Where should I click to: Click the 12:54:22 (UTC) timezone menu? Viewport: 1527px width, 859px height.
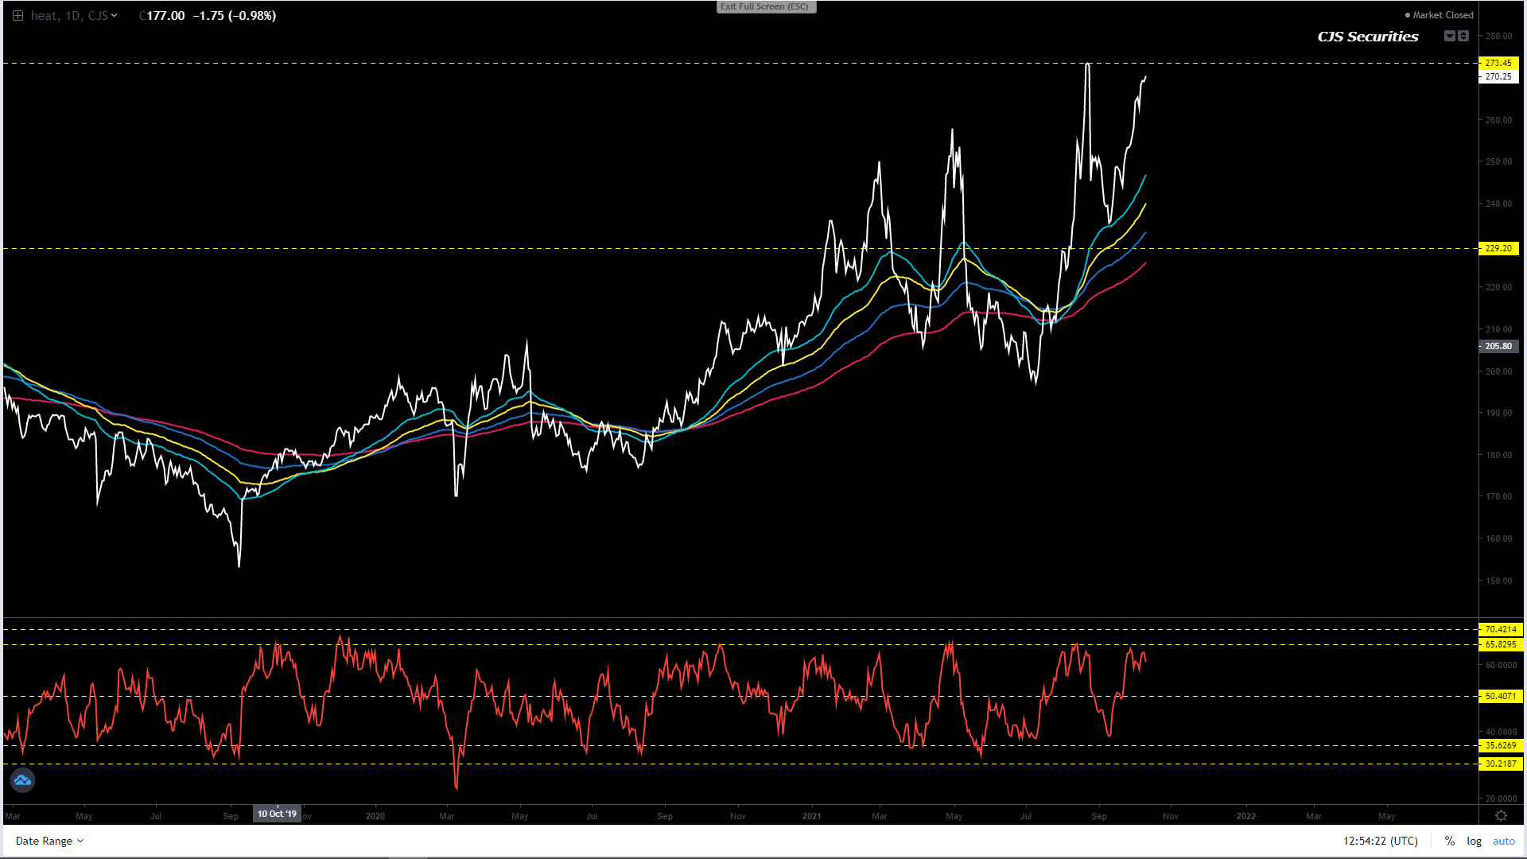tap(1380, 841)
